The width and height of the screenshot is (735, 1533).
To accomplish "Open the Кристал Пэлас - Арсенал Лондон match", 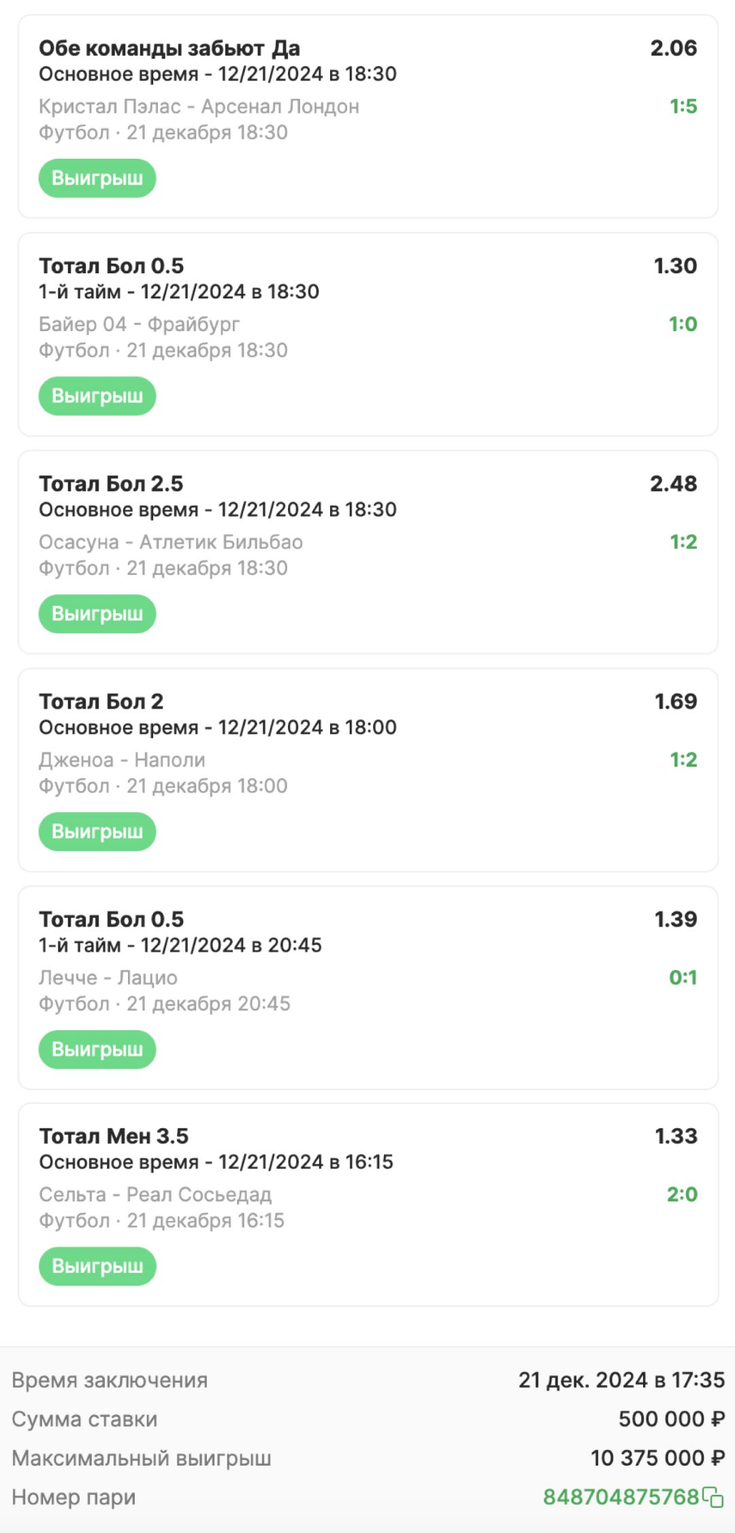I will coord(199,106).
